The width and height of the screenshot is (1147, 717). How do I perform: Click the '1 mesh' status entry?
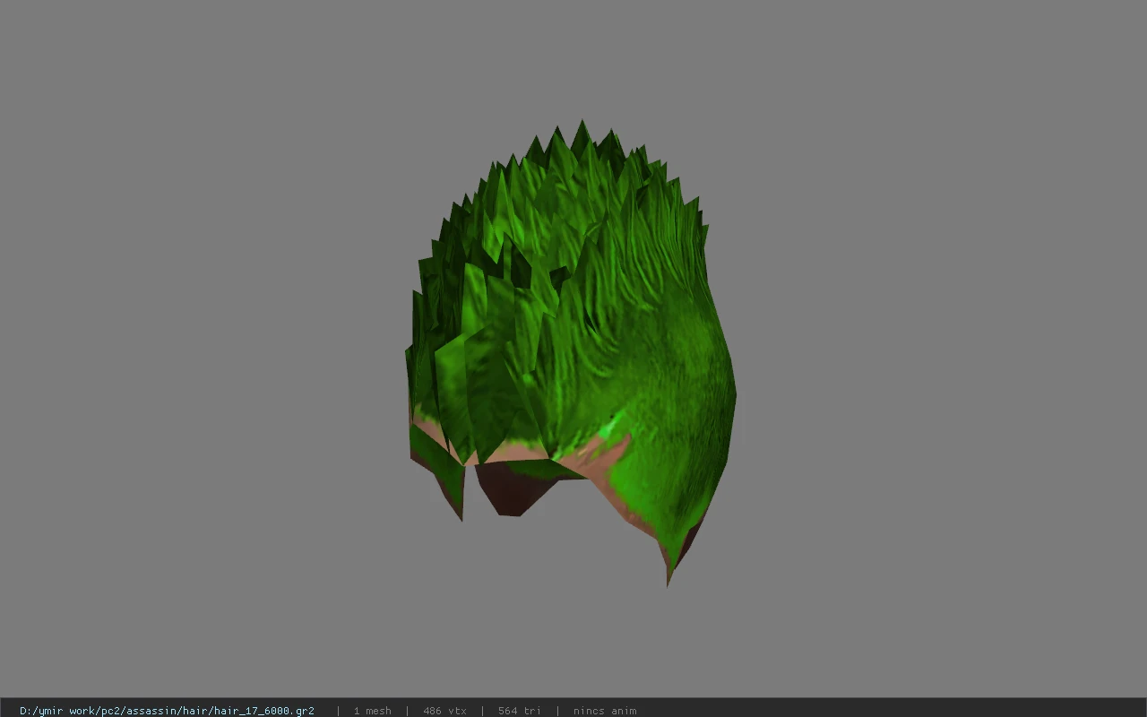[x=372, y=711]
